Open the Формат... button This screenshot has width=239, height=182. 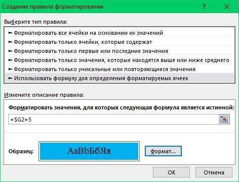click(163, 151)
